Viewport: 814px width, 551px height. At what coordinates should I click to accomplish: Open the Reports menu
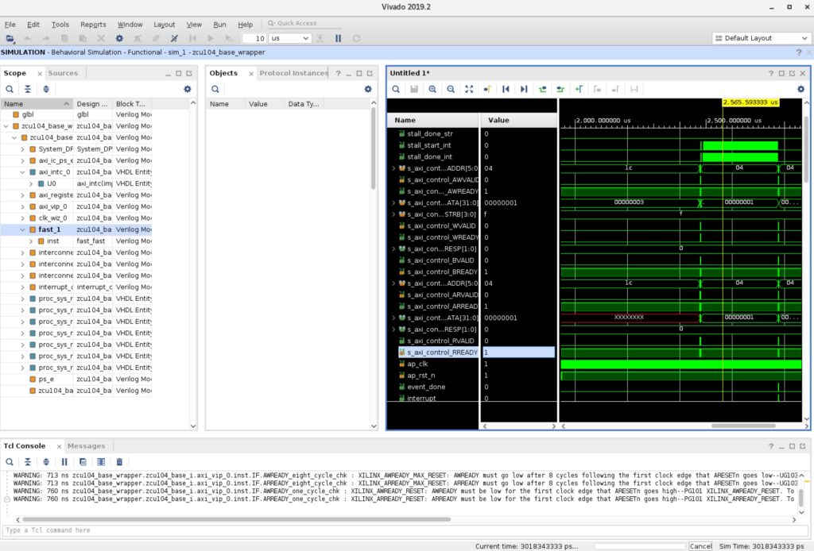click(x=93, y=25)
